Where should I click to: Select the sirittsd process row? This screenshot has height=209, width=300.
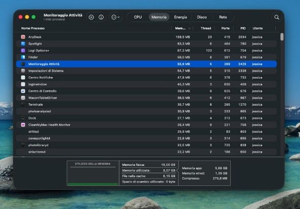(147, 131)
